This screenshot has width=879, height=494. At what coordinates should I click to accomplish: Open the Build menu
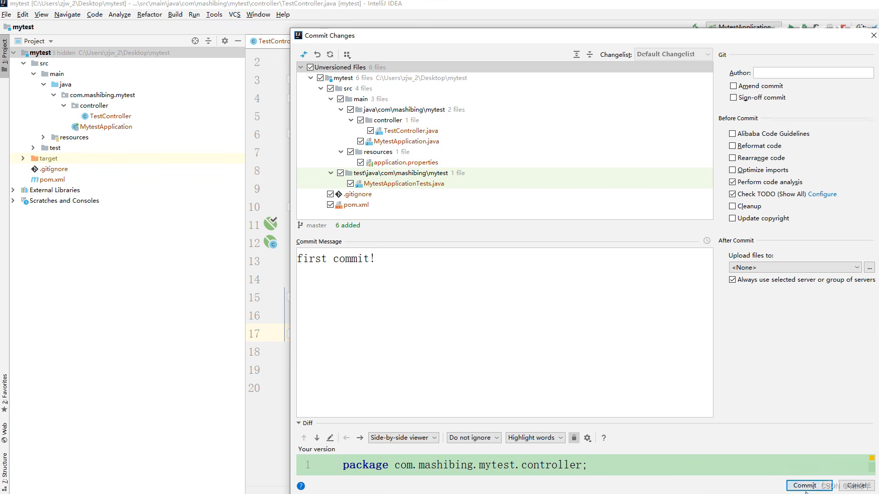[175, 15]
